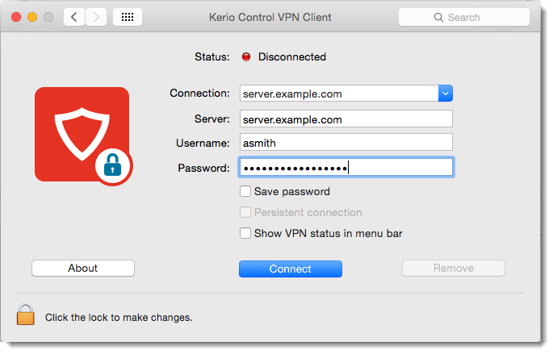Show all preferences with the grid icon

pos(128,17)
